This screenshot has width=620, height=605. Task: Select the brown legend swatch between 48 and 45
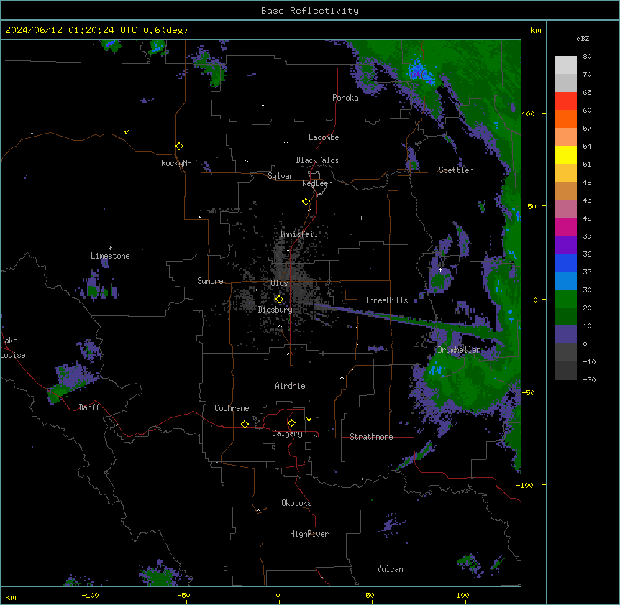(x=565, y=190)
